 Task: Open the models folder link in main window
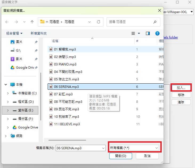point(171,37)
